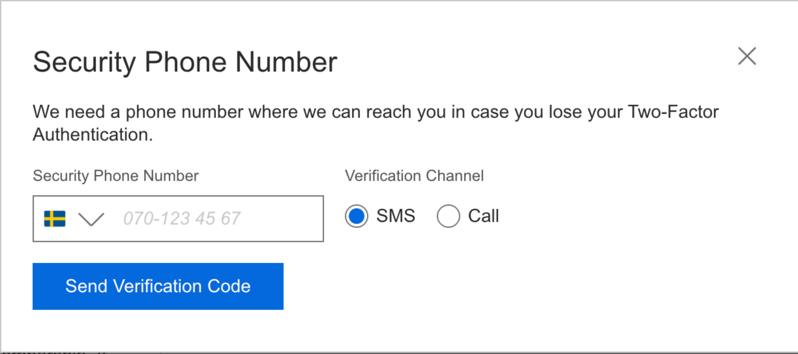Click the 070-123 45 67 placeholder text
This screenshot has width=798, height=354.
click(x=182, y=219)
